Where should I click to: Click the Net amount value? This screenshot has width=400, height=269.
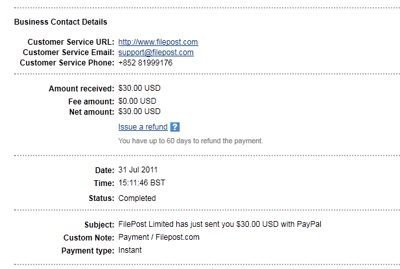click(139, 111)
